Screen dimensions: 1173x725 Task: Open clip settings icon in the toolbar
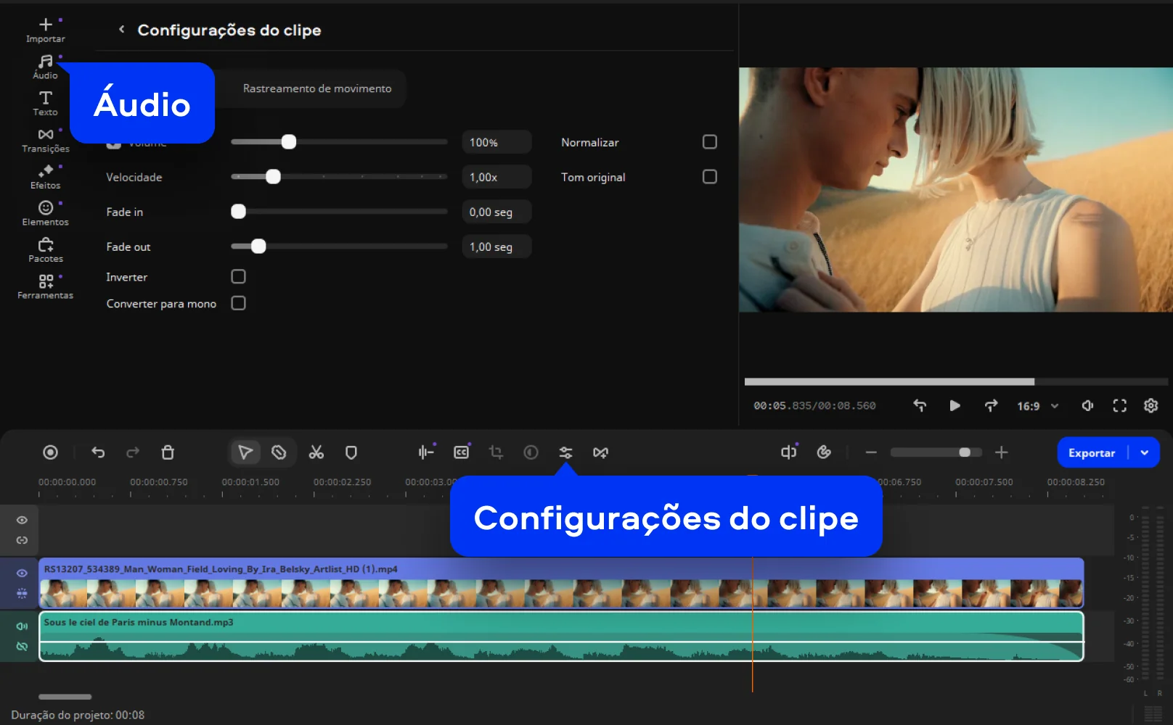click(565, 452)
